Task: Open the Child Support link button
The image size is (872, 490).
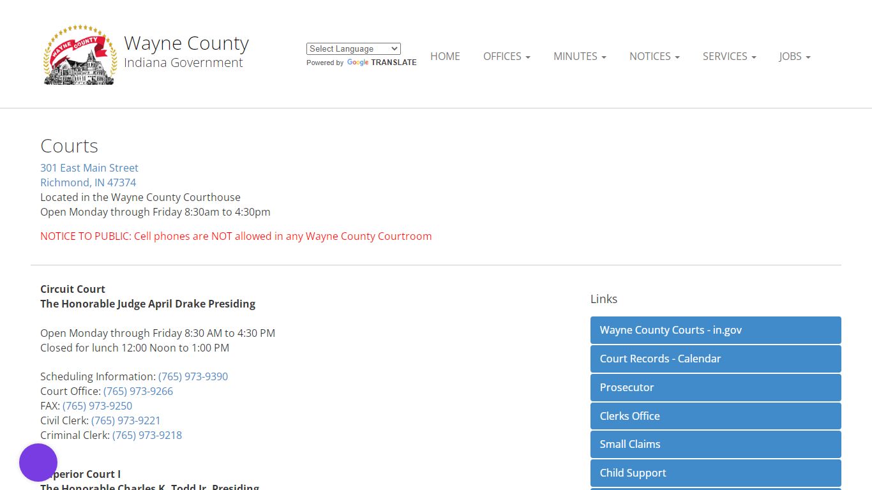Action: pos(716,473)
